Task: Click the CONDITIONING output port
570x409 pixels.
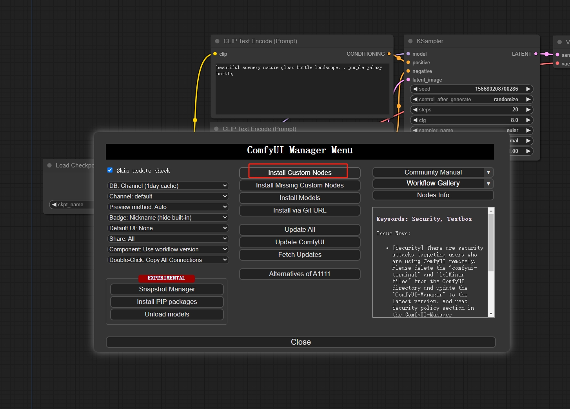Action: (x=389, y=54)
